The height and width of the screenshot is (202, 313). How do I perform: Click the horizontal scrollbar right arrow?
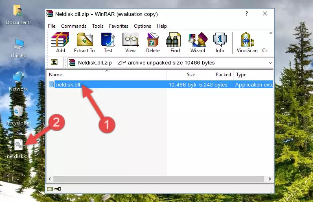270,179
